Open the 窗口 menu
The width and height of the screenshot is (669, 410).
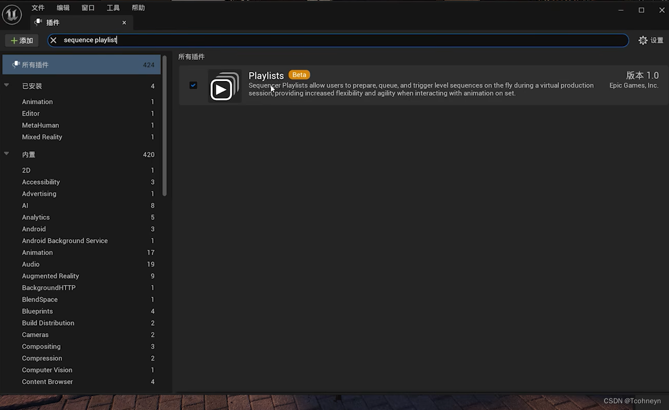pyautogui.click(x=88, y=8)
